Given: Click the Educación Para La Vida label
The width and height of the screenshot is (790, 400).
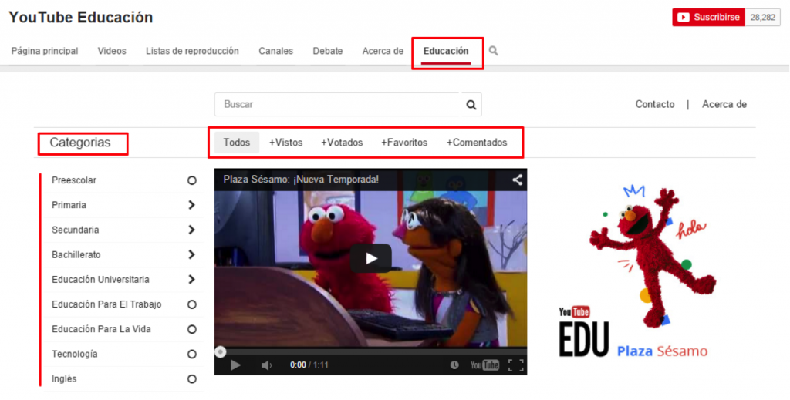Looking at the screenshot, I should pyautogui.click(x=101, y=329).
